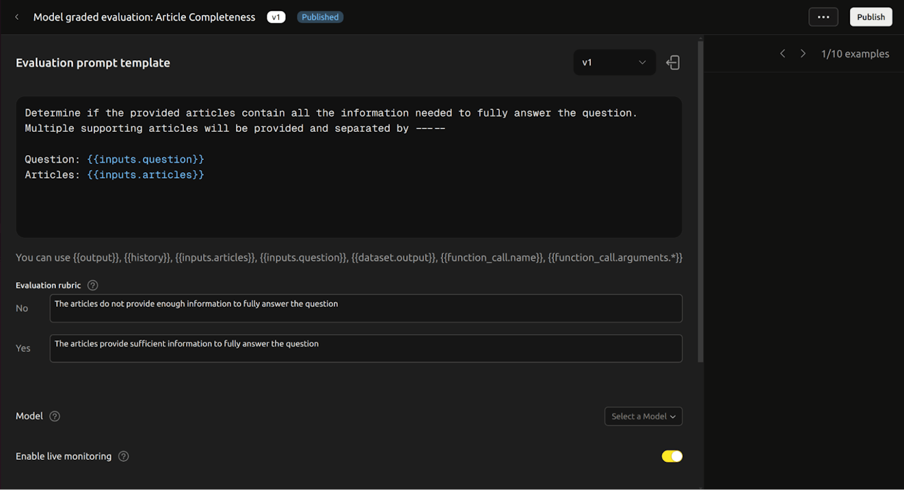Expand the Select a Model dropdown

[x=643, y=416]
